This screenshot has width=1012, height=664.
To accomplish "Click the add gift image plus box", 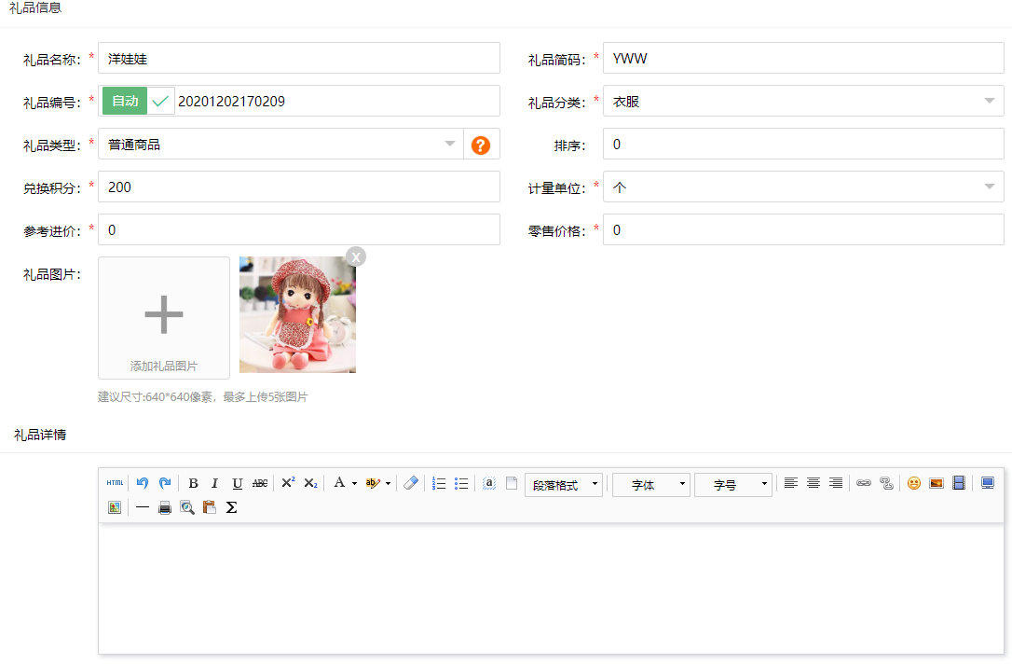I will [164, 317].
